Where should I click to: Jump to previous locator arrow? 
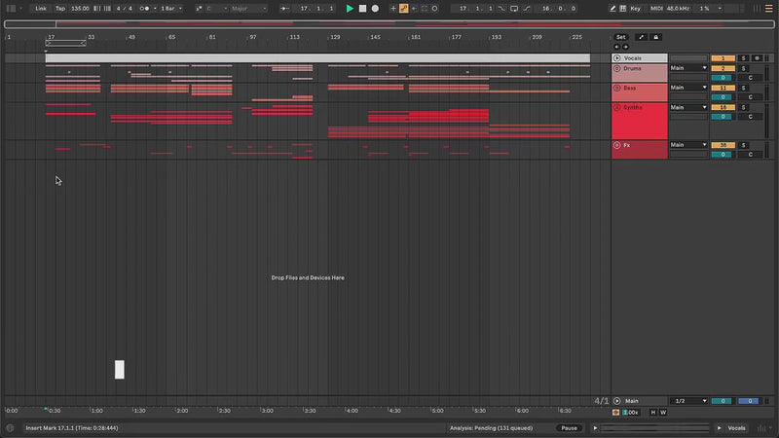615,46
